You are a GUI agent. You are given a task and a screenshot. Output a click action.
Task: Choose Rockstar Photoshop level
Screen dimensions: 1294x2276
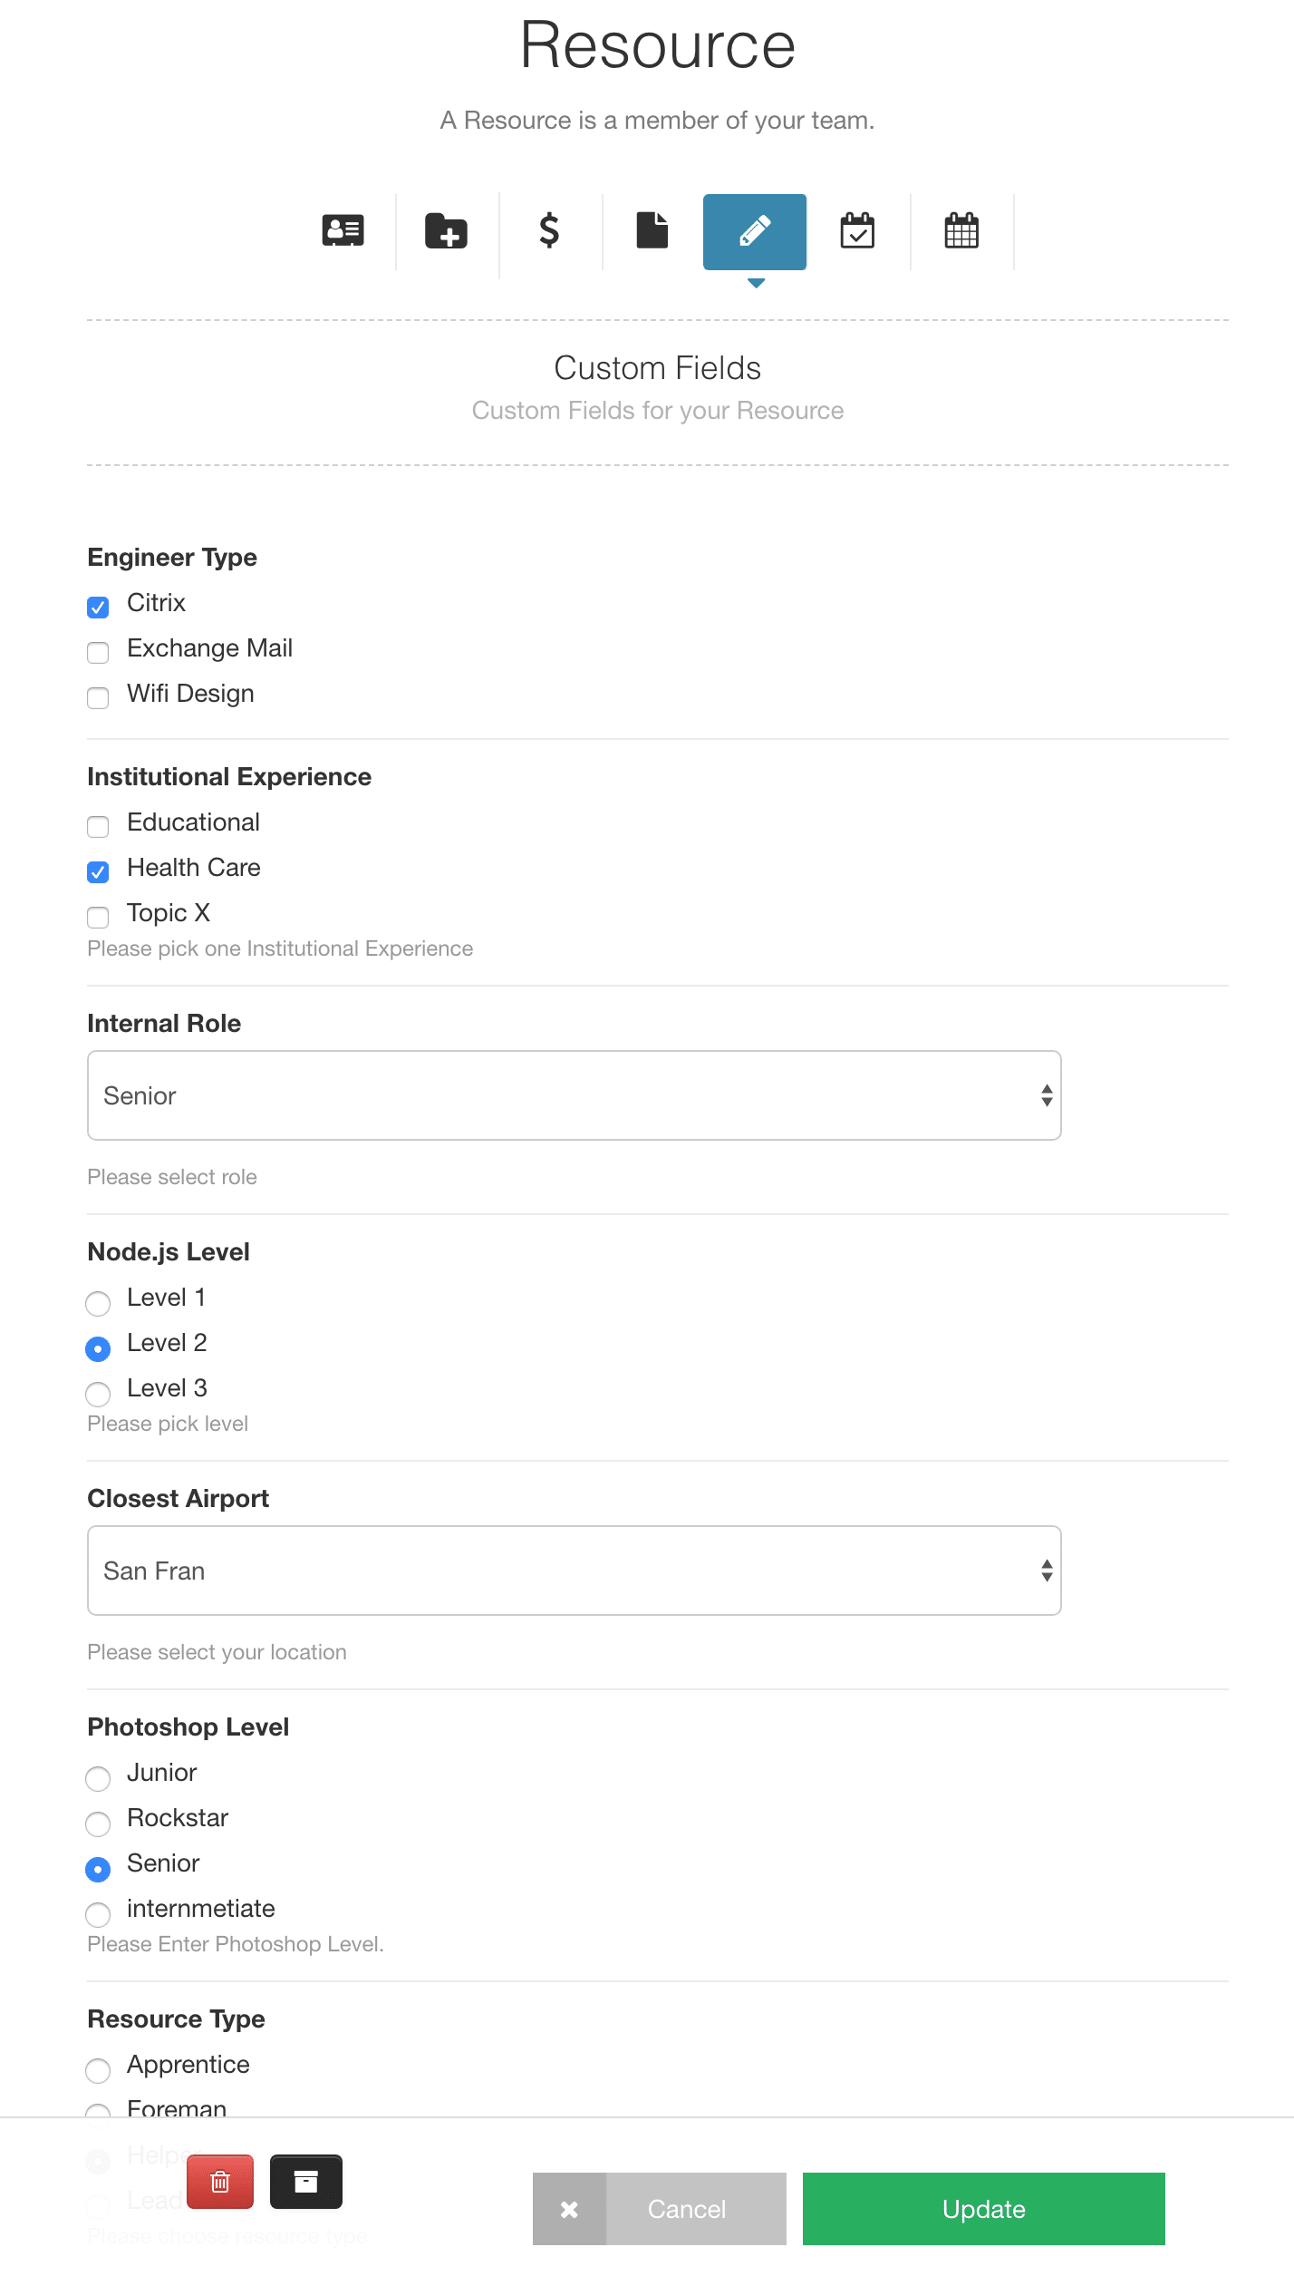98,1824
